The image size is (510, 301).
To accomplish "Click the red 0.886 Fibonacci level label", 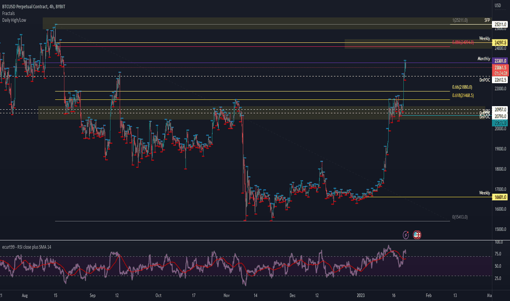I will [x=463, y=42].
